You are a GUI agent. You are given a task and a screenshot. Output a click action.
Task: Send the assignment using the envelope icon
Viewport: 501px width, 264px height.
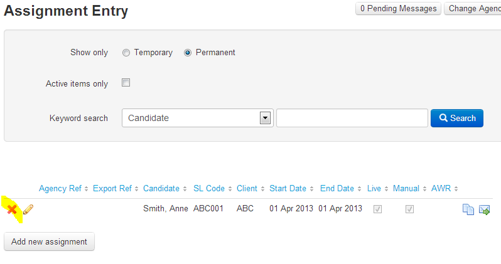(485, 209)
